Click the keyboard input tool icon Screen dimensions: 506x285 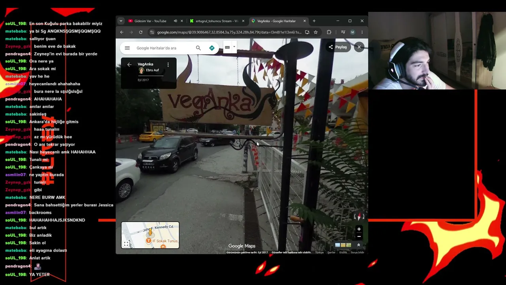tap(227, 47)
